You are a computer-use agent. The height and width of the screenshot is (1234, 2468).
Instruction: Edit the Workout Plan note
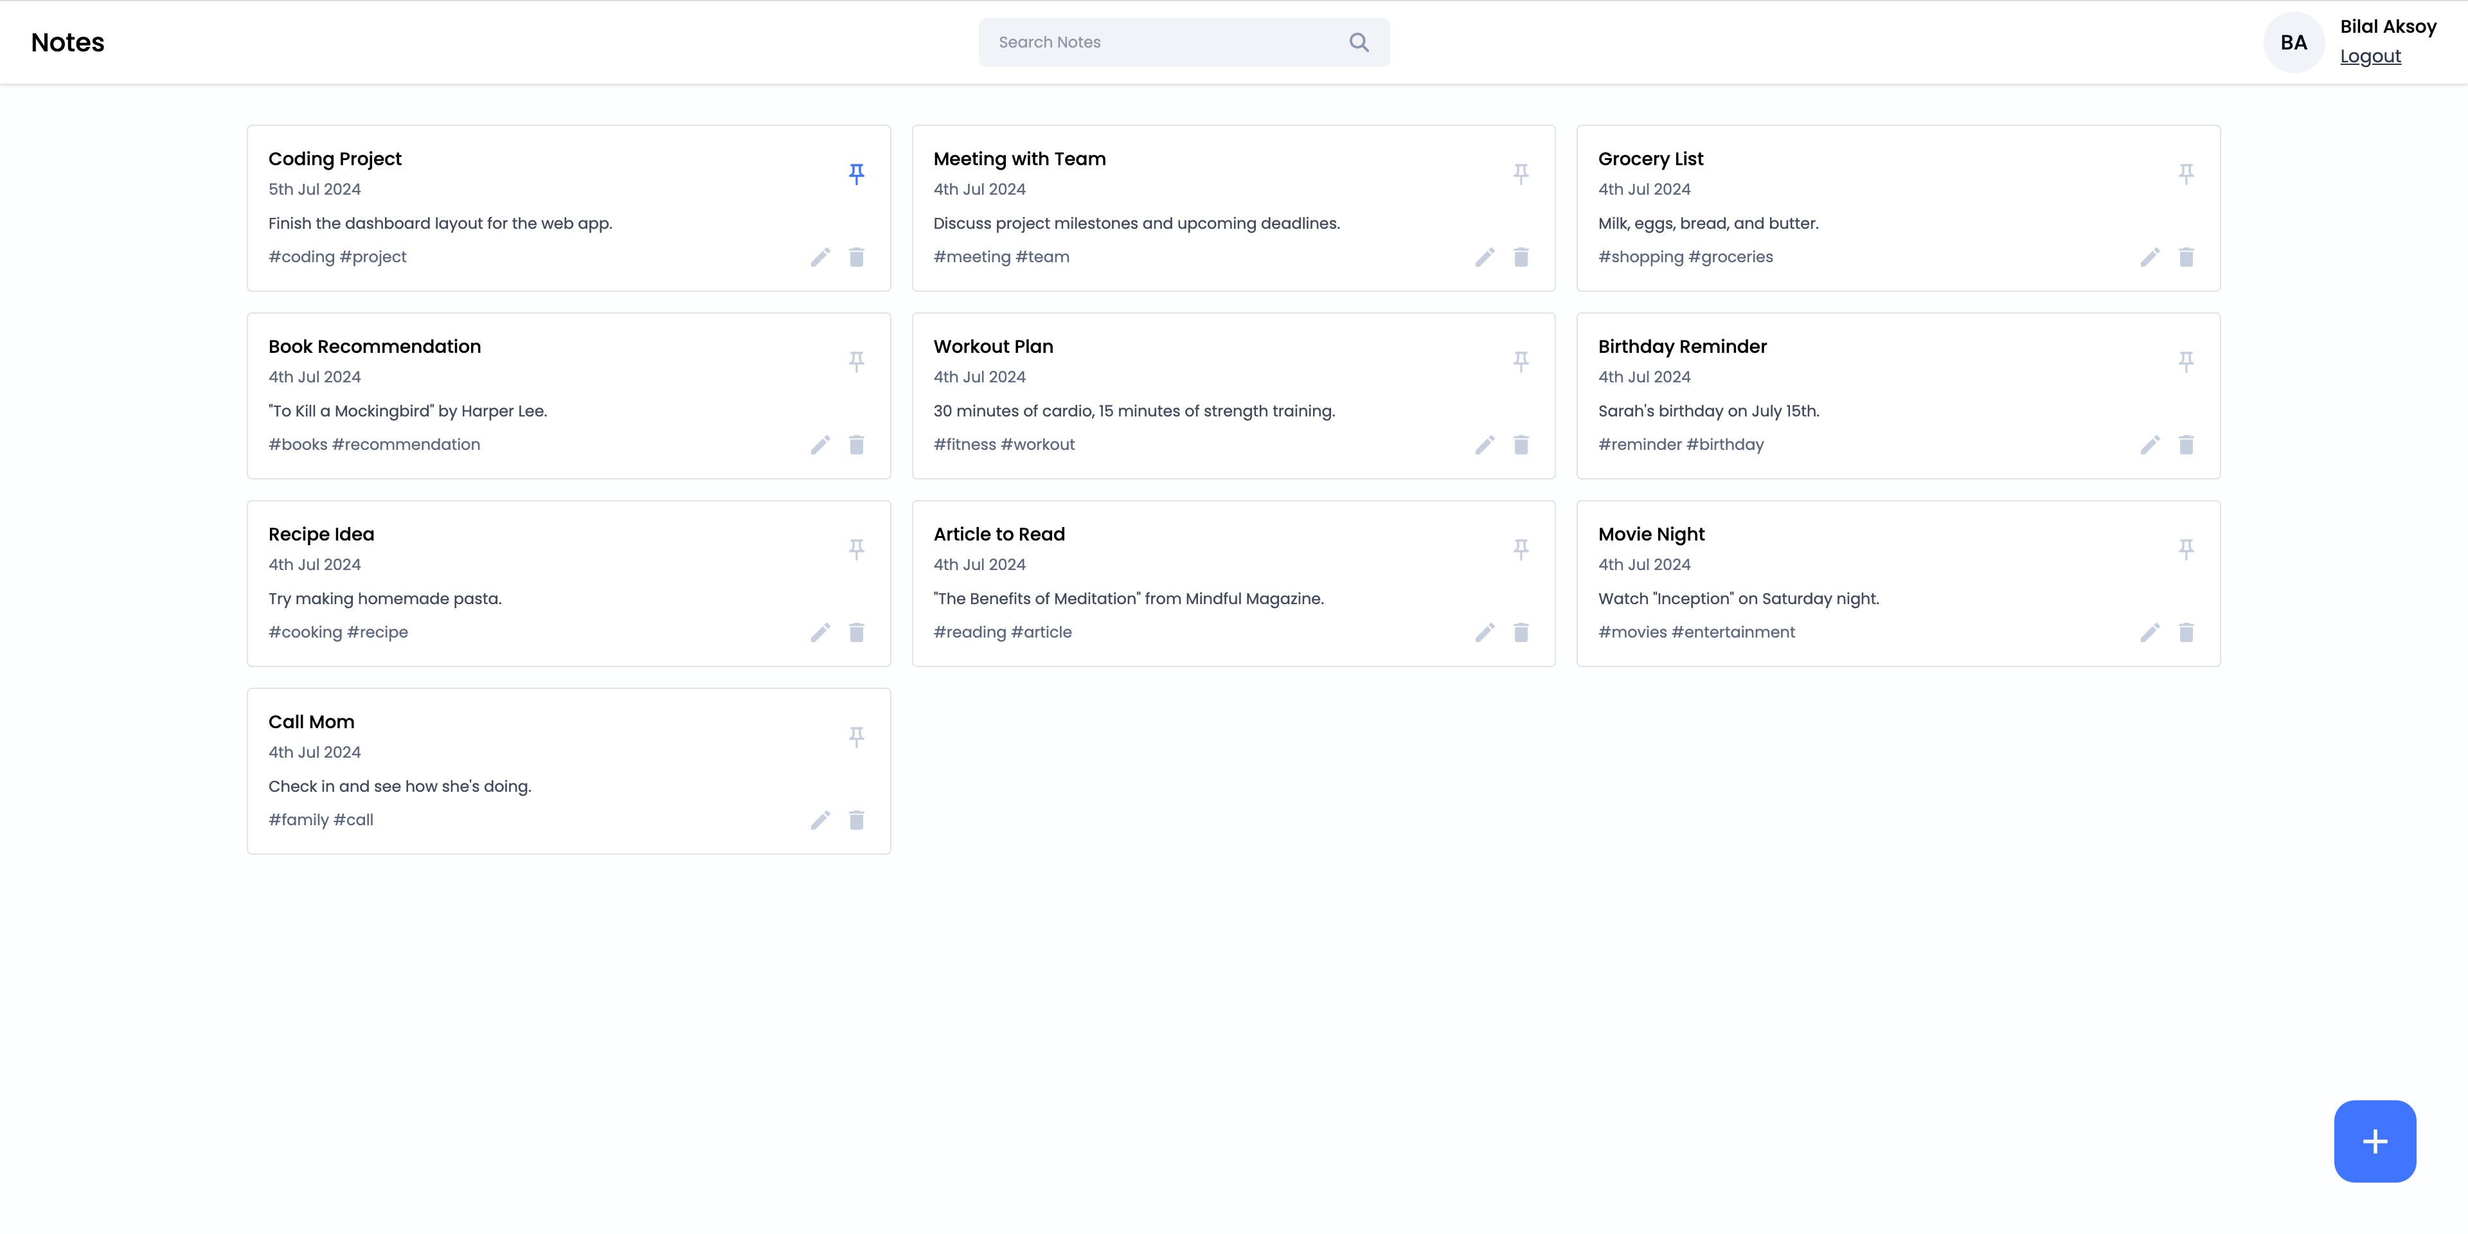1485,445
